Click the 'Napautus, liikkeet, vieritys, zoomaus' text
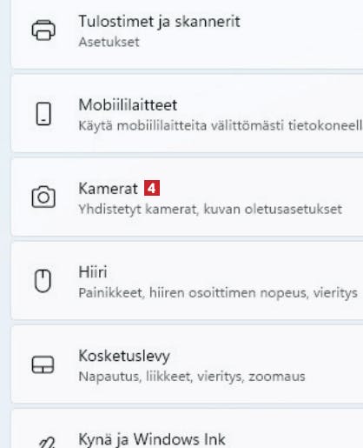This screenshot has width=363, height=448. pyautogui.click(x=192, y=377)
